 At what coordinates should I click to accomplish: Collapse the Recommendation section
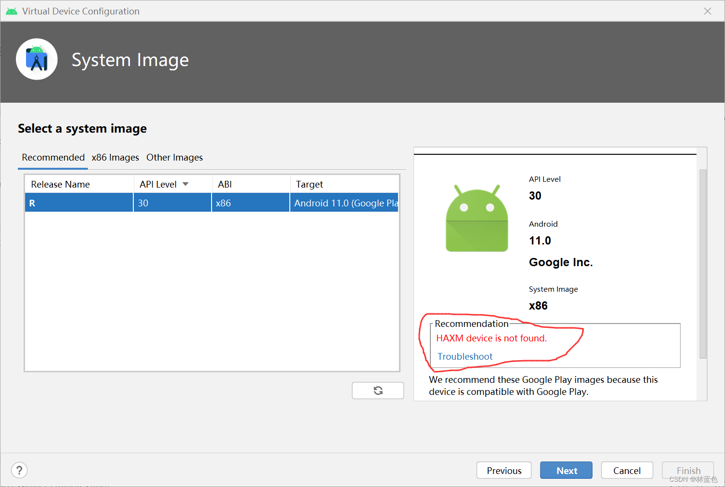[472, 324]
